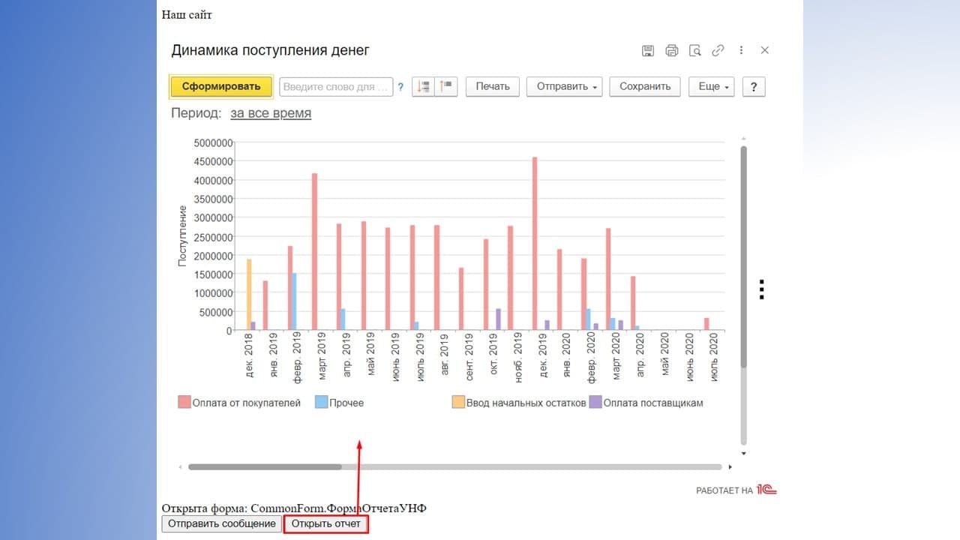Screen dimensions: 960x540
Task: Change period via "за все время" link
Action: tap(271, 113)
